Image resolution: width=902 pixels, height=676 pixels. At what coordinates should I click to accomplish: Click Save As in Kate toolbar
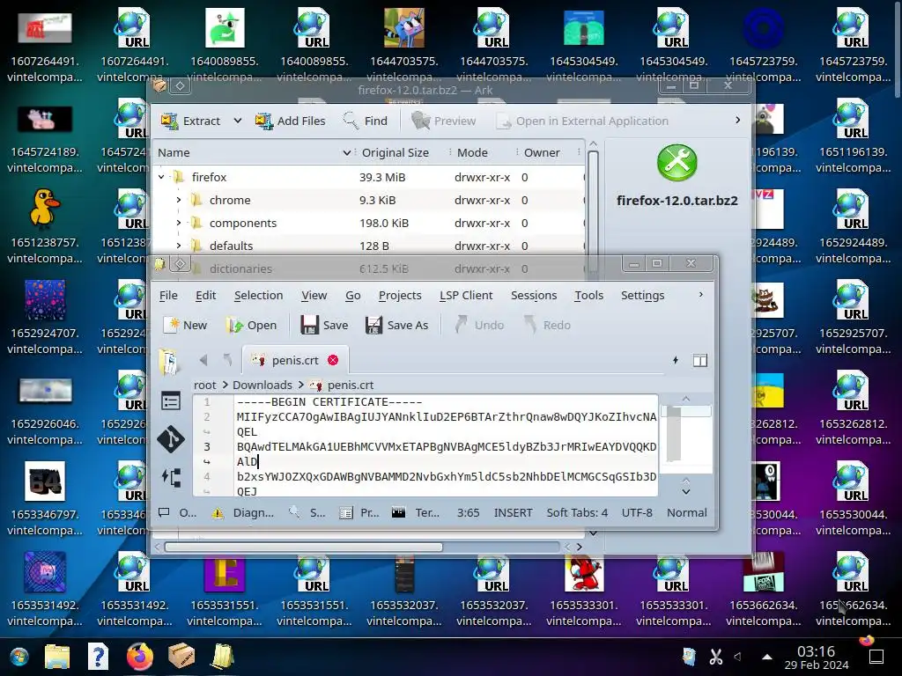point(397,326)
